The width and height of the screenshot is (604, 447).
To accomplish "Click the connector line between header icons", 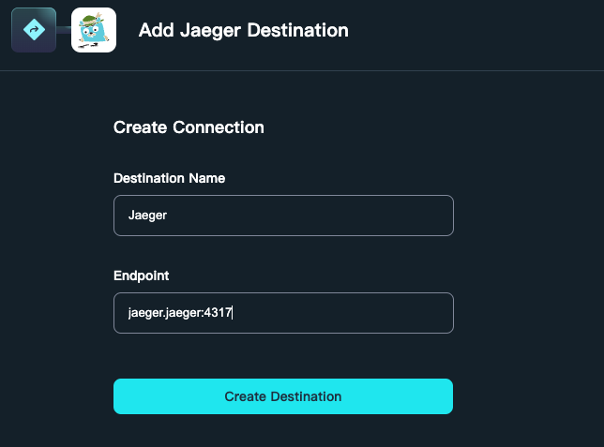I will coord(64,30).
